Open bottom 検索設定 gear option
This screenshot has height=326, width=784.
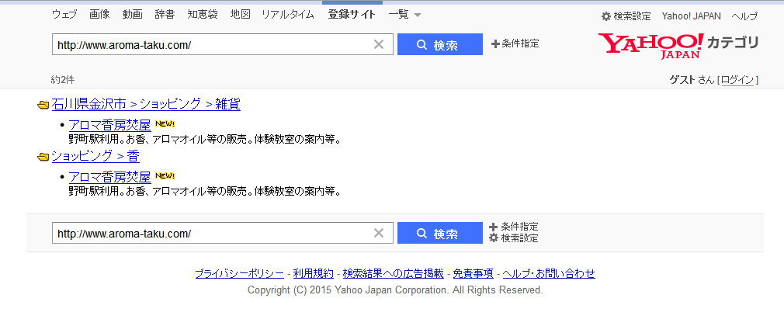coord(514,238)
